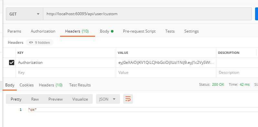Click the 42 ms time value
This screenshot has height=127, width=258.
244,85
